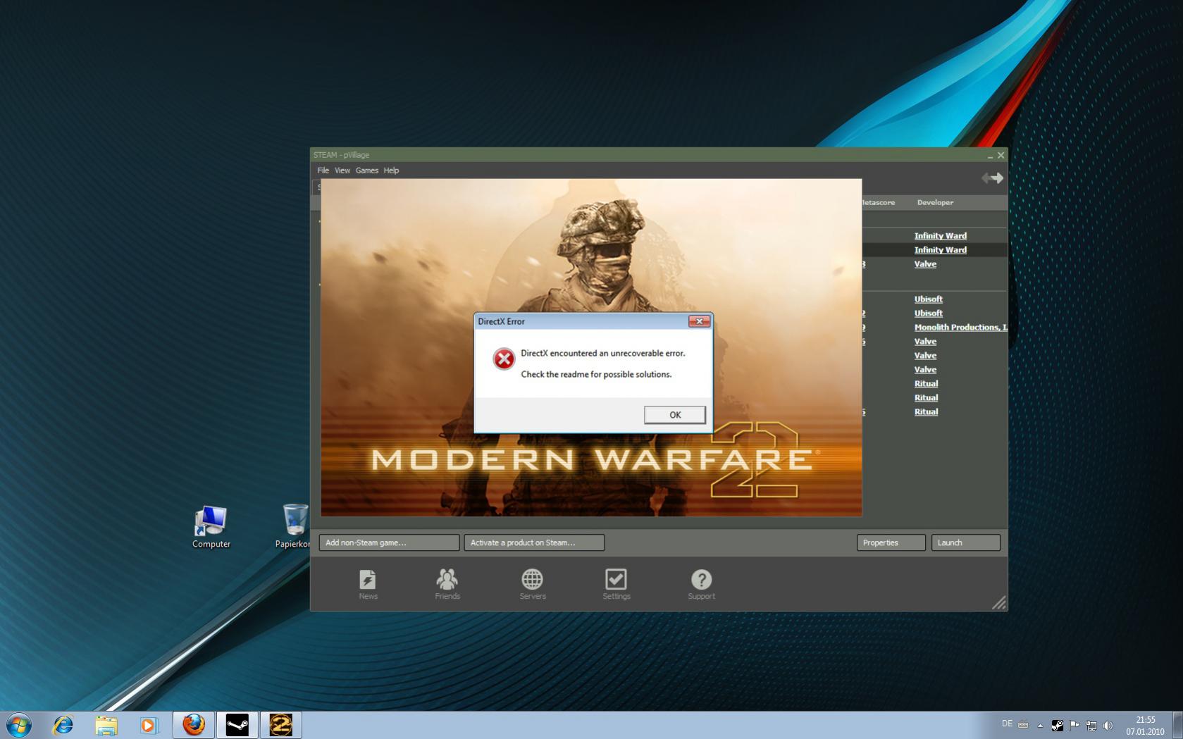Show hidden system tray icons
The height and width of the screenshot is (739, 1183).
coord(1040,725)
